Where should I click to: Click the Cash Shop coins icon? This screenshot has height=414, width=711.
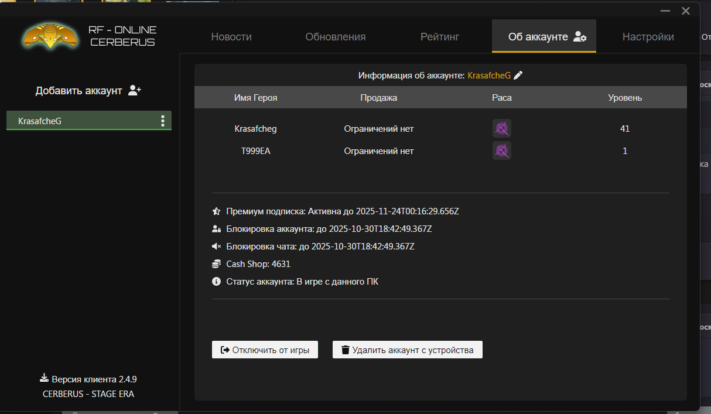point(216,264)
